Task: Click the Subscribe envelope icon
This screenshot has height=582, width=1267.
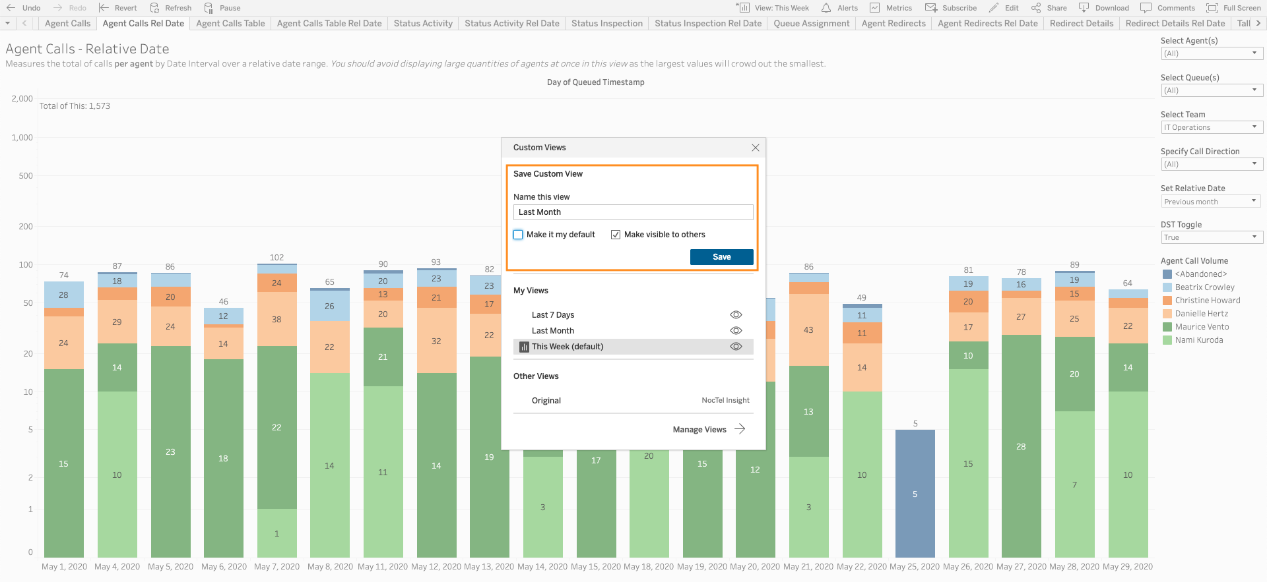Action: 931,8
